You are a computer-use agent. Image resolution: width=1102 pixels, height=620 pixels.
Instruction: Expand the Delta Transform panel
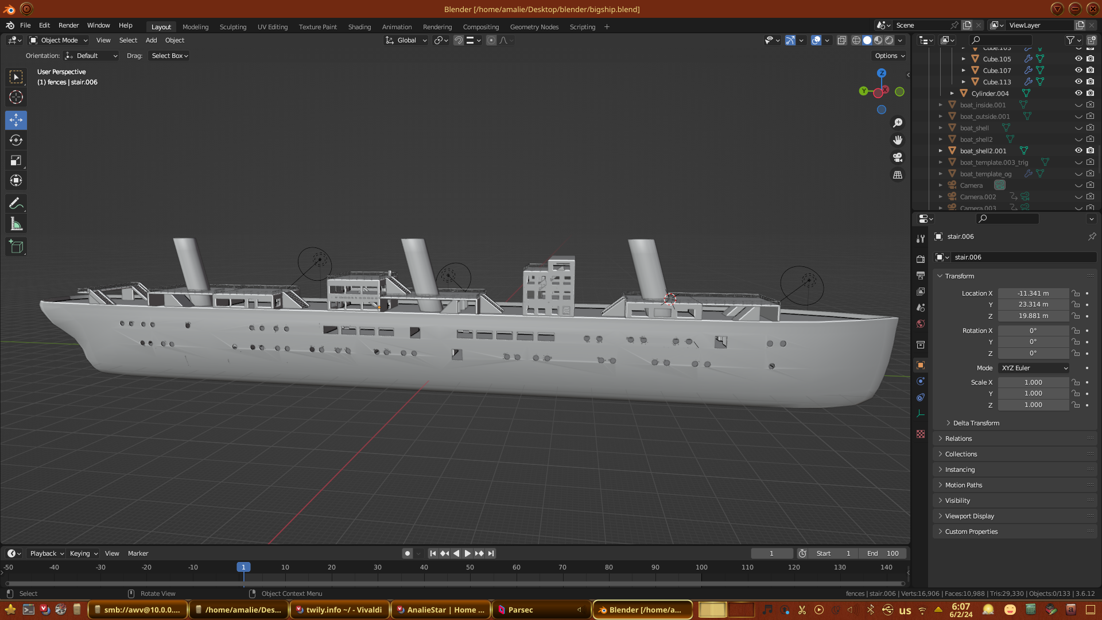tap(976, 423)
